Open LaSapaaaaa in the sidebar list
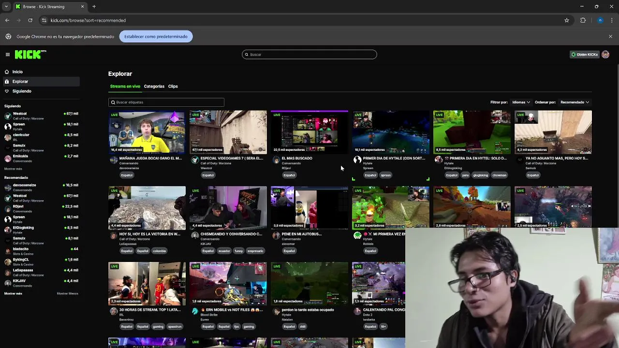 tap(41, 272)
